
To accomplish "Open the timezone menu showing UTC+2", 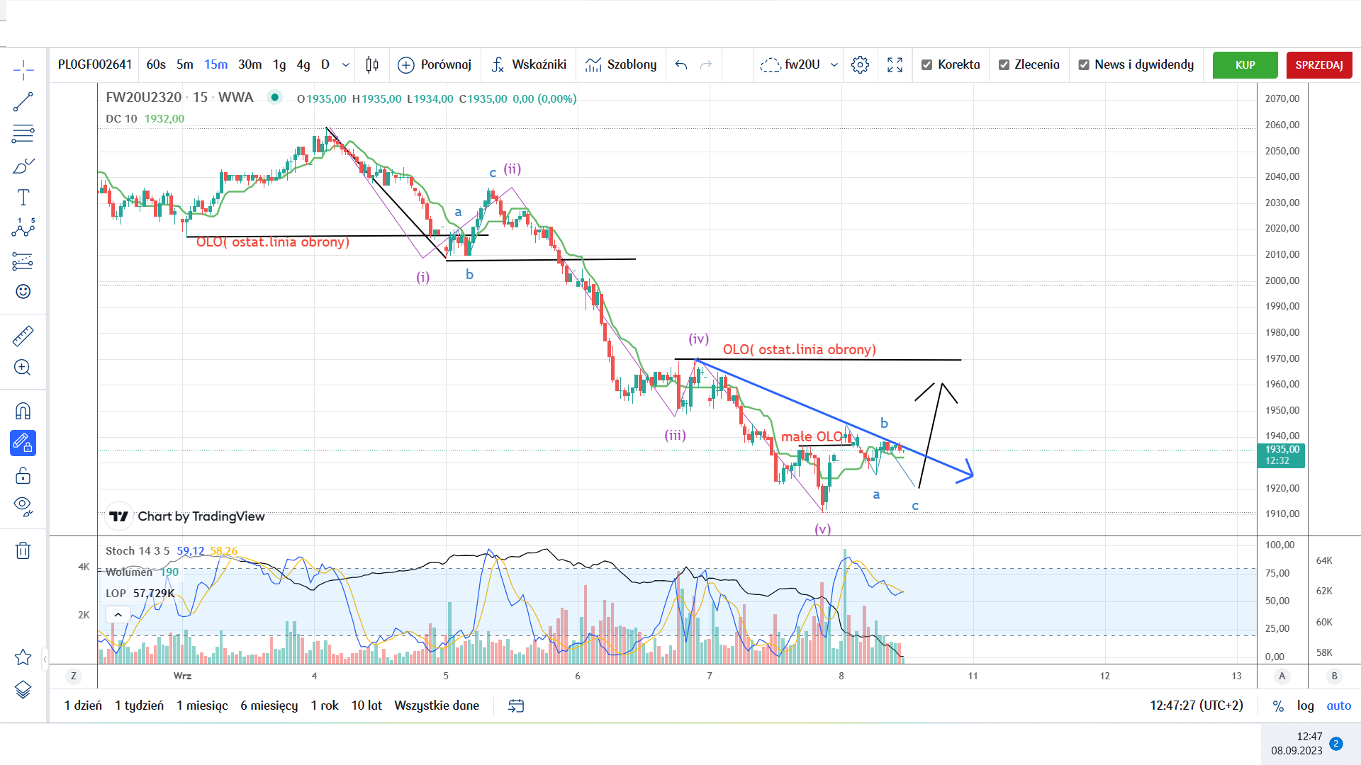I will coord(1197,706).
